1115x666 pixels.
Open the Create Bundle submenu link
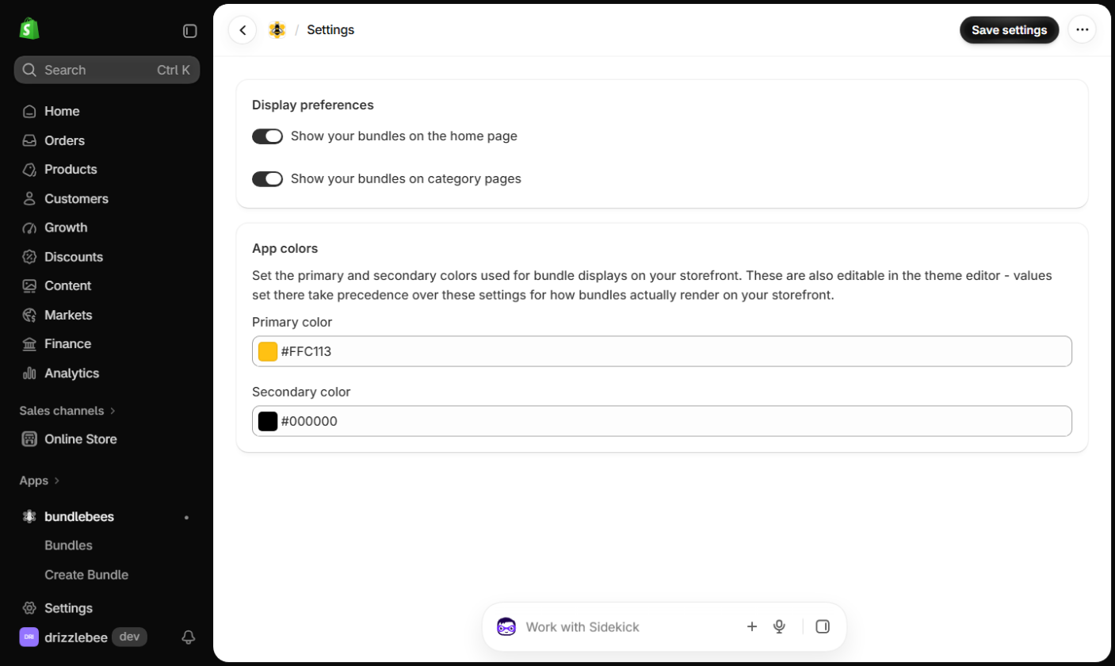click(86, 575)
